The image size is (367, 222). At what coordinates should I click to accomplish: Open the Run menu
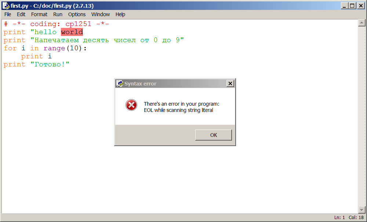58,15
